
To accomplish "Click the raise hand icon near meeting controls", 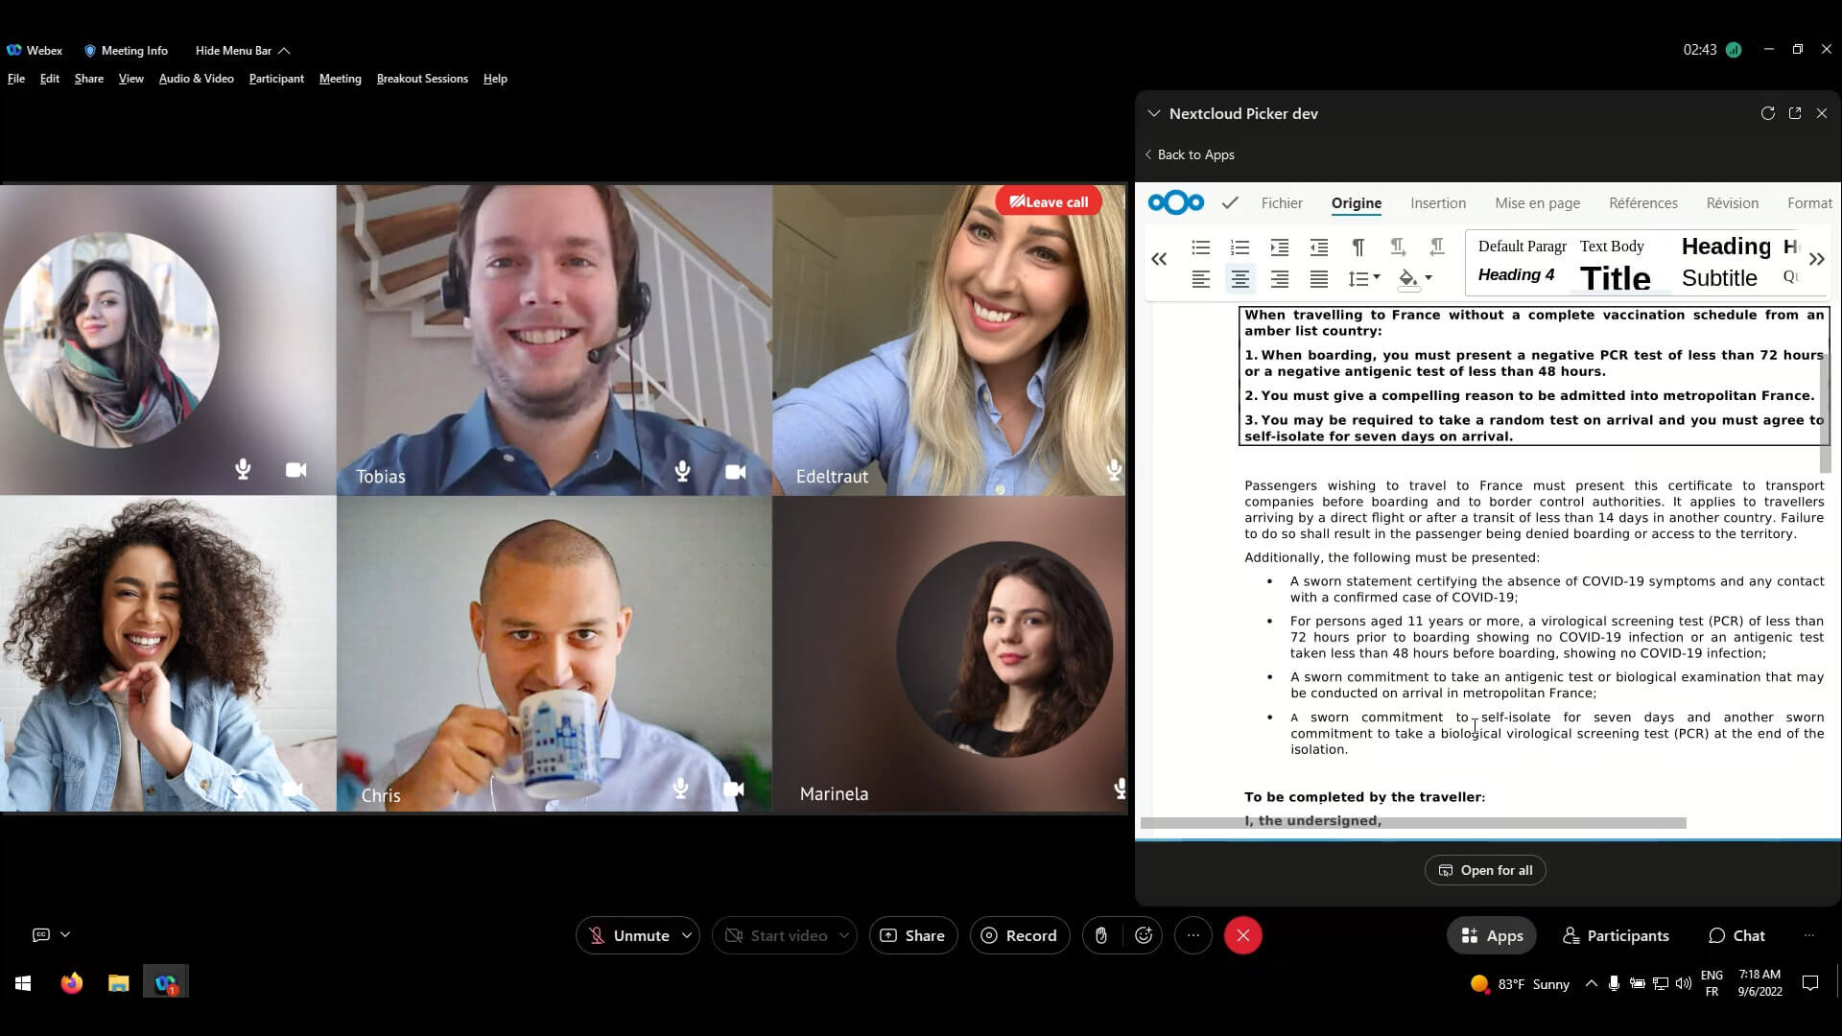I will pos(1100,935).
